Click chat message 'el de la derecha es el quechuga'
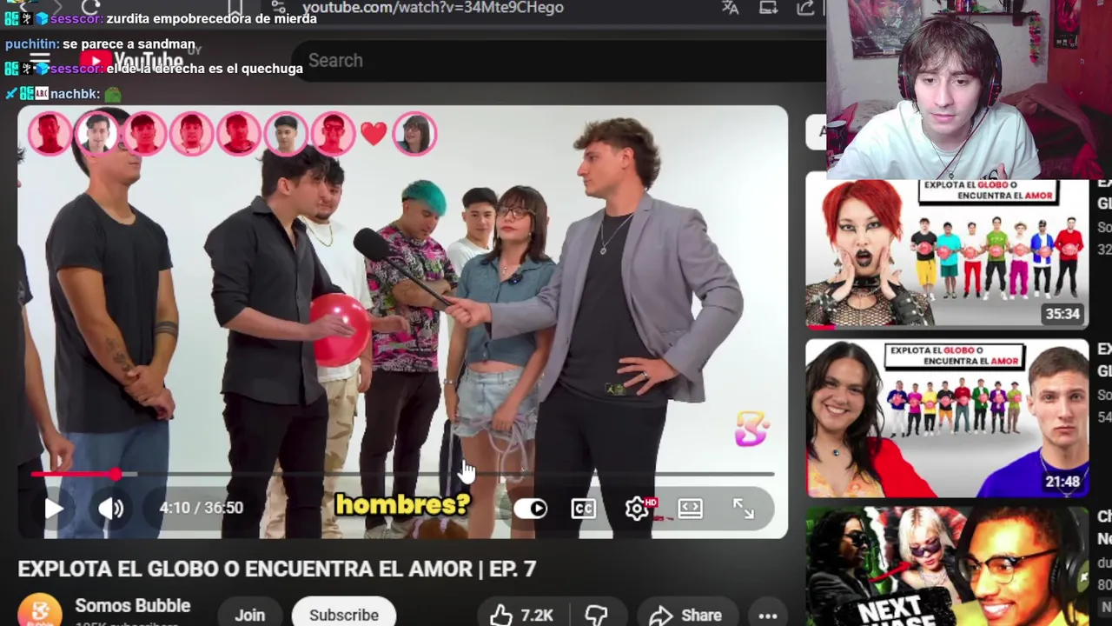Screen dimensions: 1112x626 tap(205, 68)
